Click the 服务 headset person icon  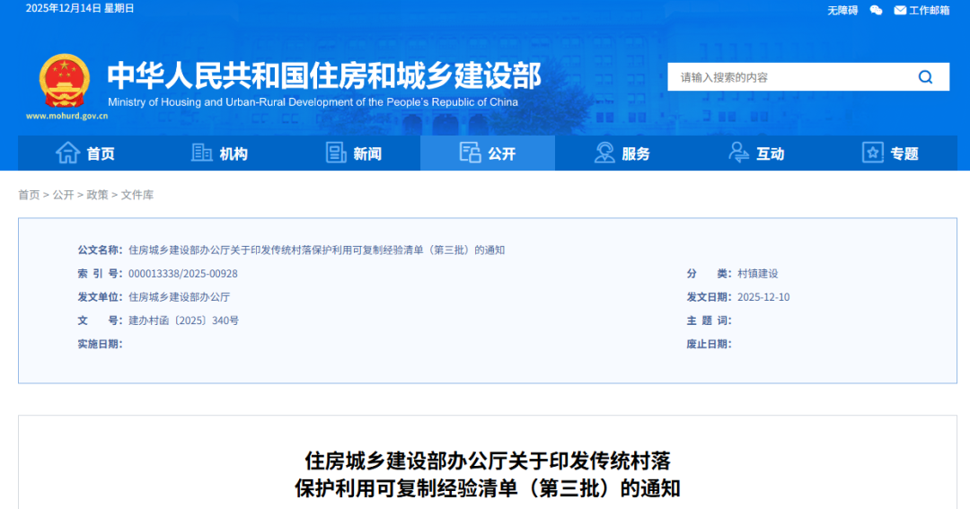[604, 153]
